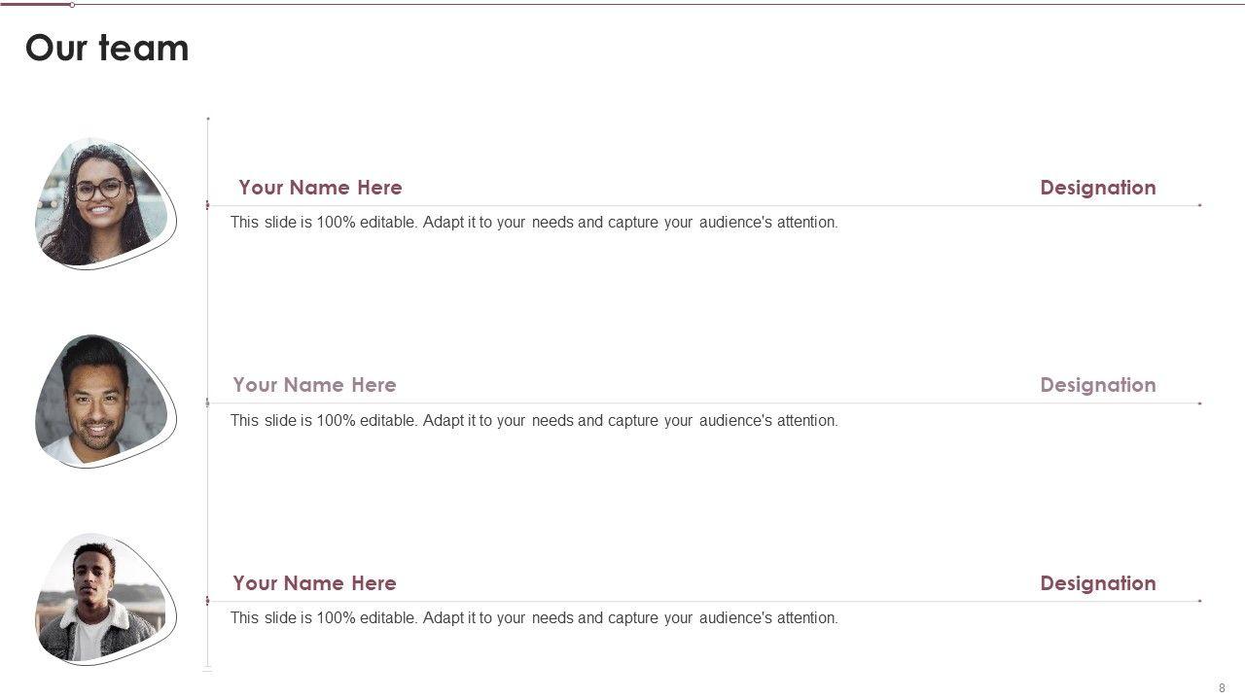
Task: Click the description text under the woman's name
Action: 533,223
